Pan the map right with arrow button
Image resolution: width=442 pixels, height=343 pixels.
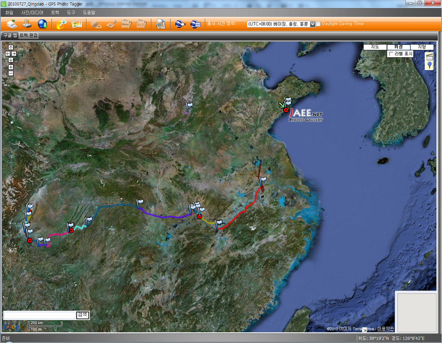coord(14,54)
